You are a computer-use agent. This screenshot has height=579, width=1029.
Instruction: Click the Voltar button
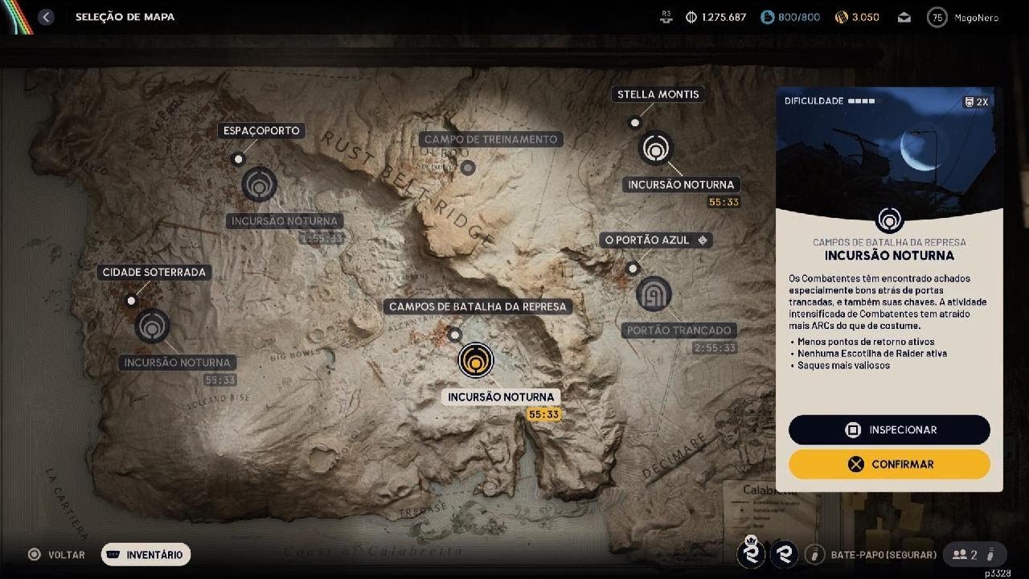(56, 554)
